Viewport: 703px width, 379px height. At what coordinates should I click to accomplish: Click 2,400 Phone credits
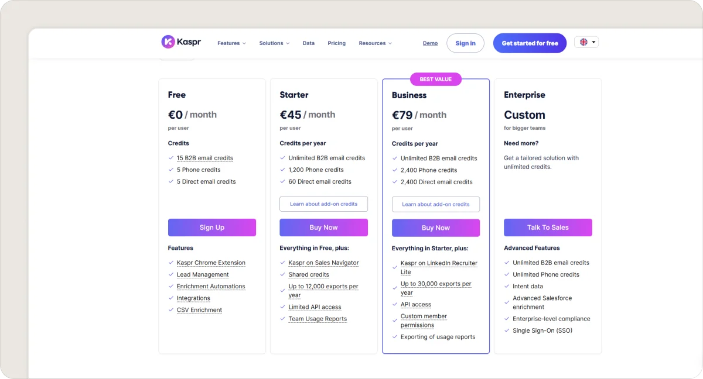[x=429, y=170]
